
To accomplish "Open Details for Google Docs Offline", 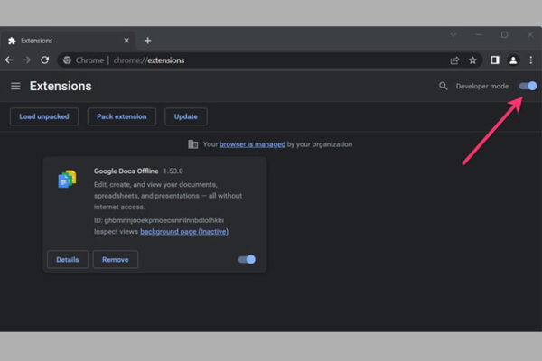I will (68, 259).
